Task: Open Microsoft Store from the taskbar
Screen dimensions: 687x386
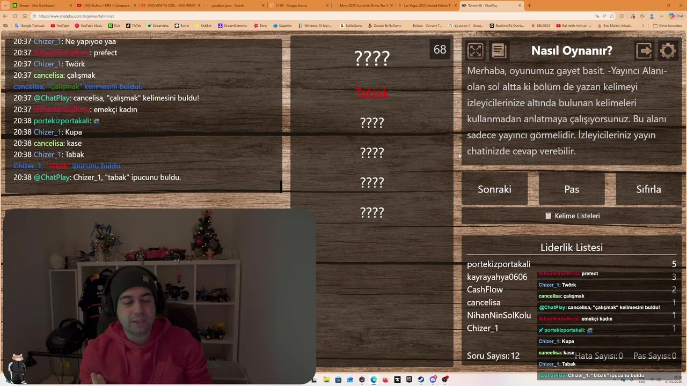Action: coord(338,380)
